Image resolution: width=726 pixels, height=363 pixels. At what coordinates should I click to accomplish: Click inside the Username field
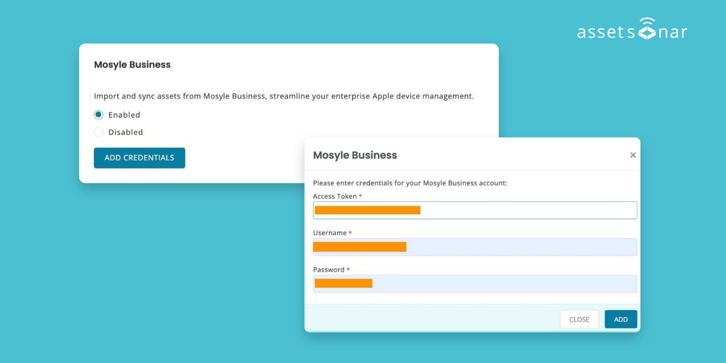coord(475,247)
